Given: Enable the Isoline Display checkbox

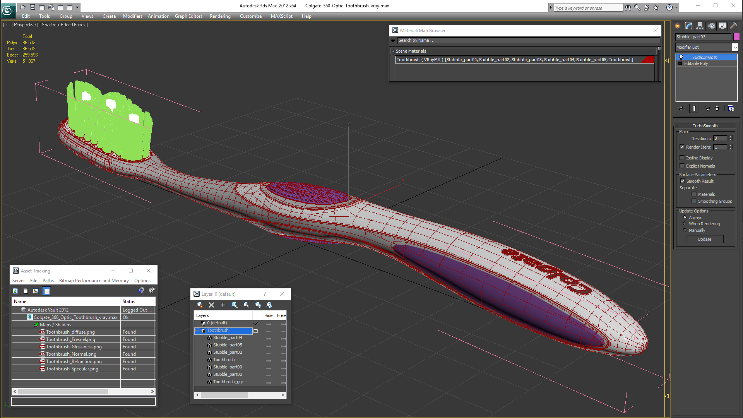Looking at the screenshot, I should coord(682,158).
